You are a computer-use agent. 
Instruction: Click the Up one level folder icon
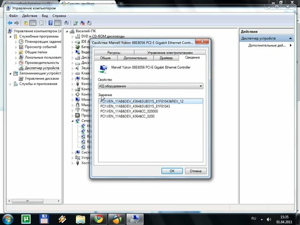click(x=26, y=23)
